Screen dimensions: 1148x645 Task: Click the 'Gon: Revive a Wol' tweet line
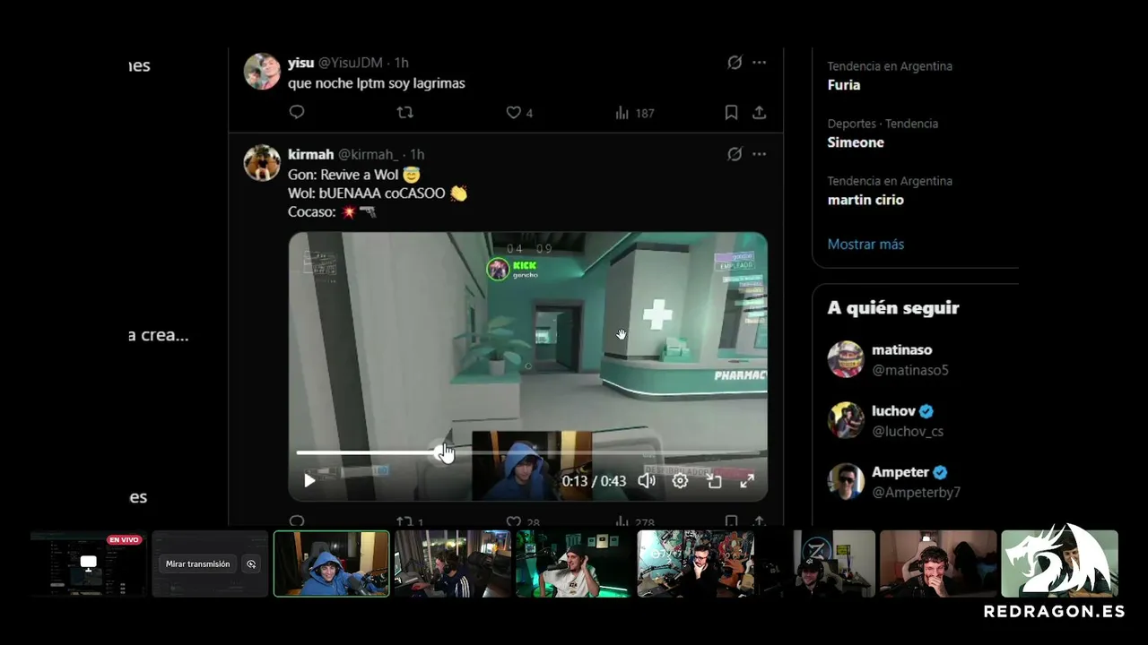point(354,175)
